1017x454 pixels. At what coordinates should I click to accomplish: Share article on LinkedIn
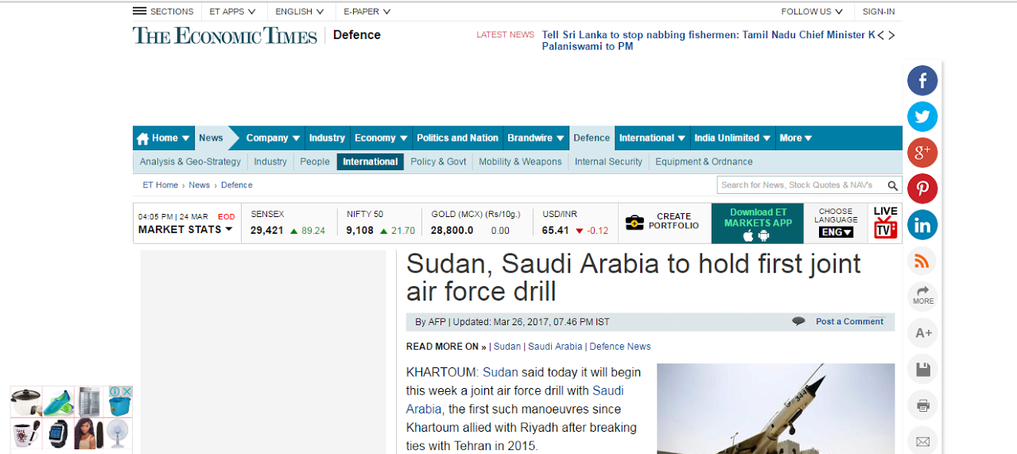(922, 225)
